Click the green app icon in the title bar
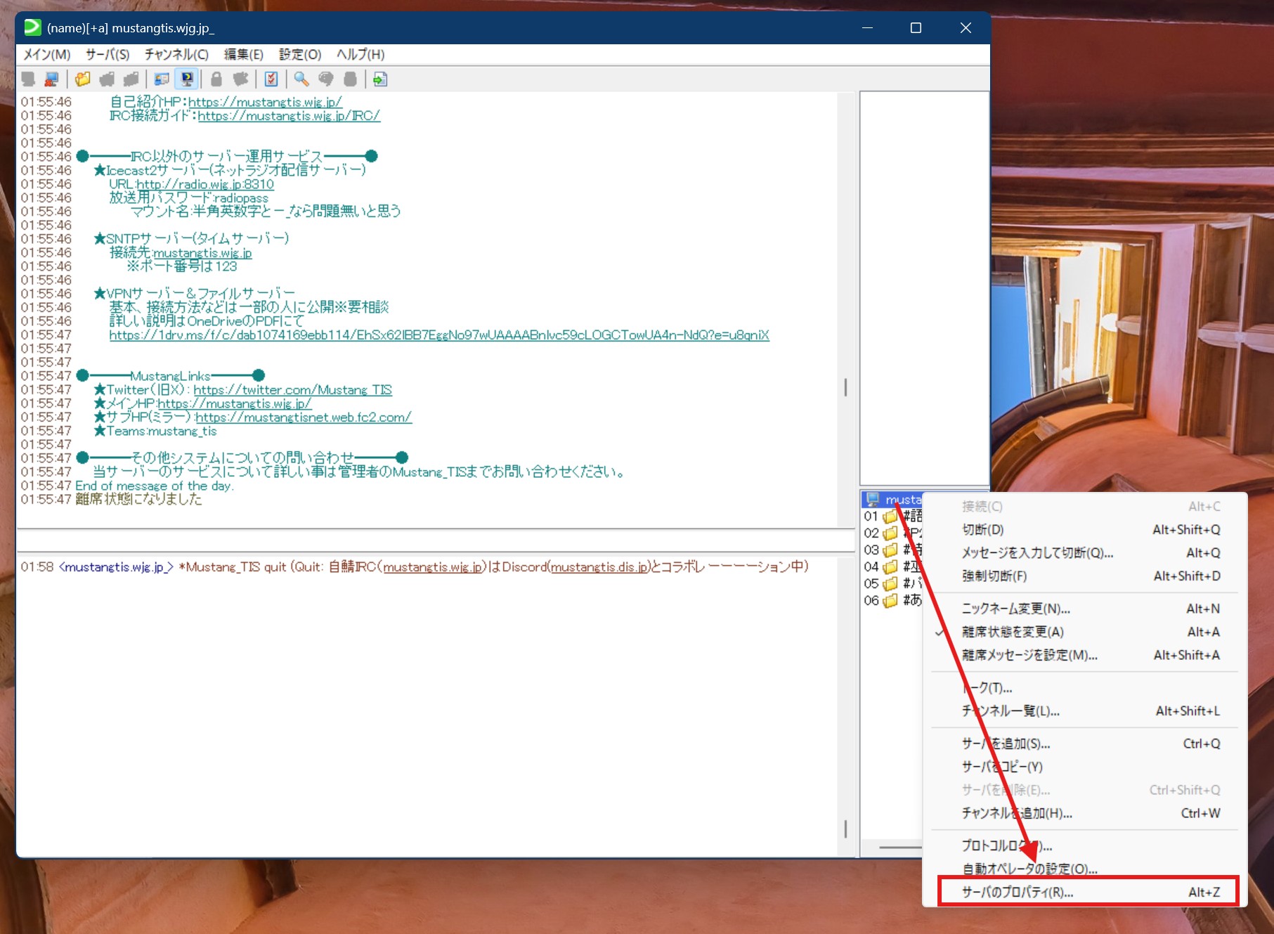The image size is (1274, 934). coord(32,27)
